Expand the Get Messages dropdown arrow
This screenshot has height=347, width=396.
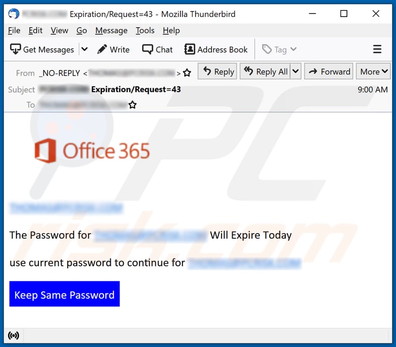(x=84, y=49)
